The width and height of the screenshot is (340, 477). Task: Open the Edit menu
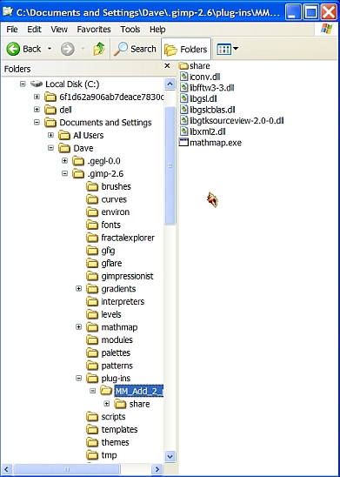tap(34, 30)
